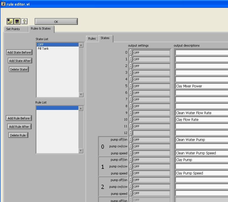Screen dimensions: 228x202
Task: Click the Clay Pump description field
Action: click(x=202, y=160)
